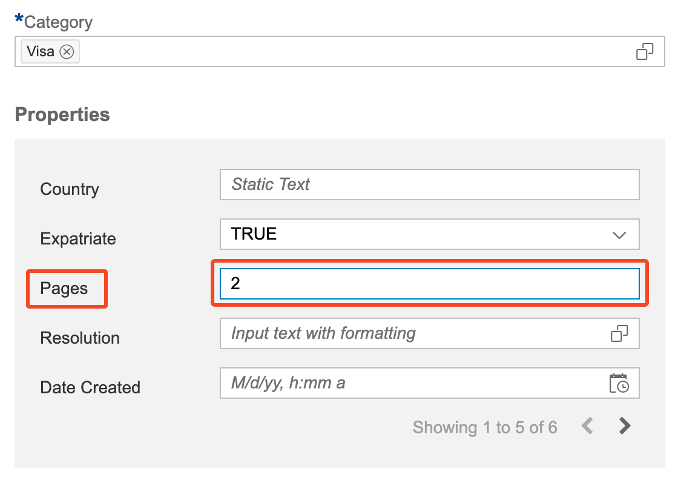Open the Category value picker icon

(x=645, y=51)
